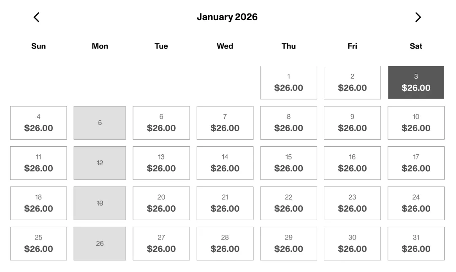Select Sunday January 11
Viewport: 456px width, 272px height.
38,163
